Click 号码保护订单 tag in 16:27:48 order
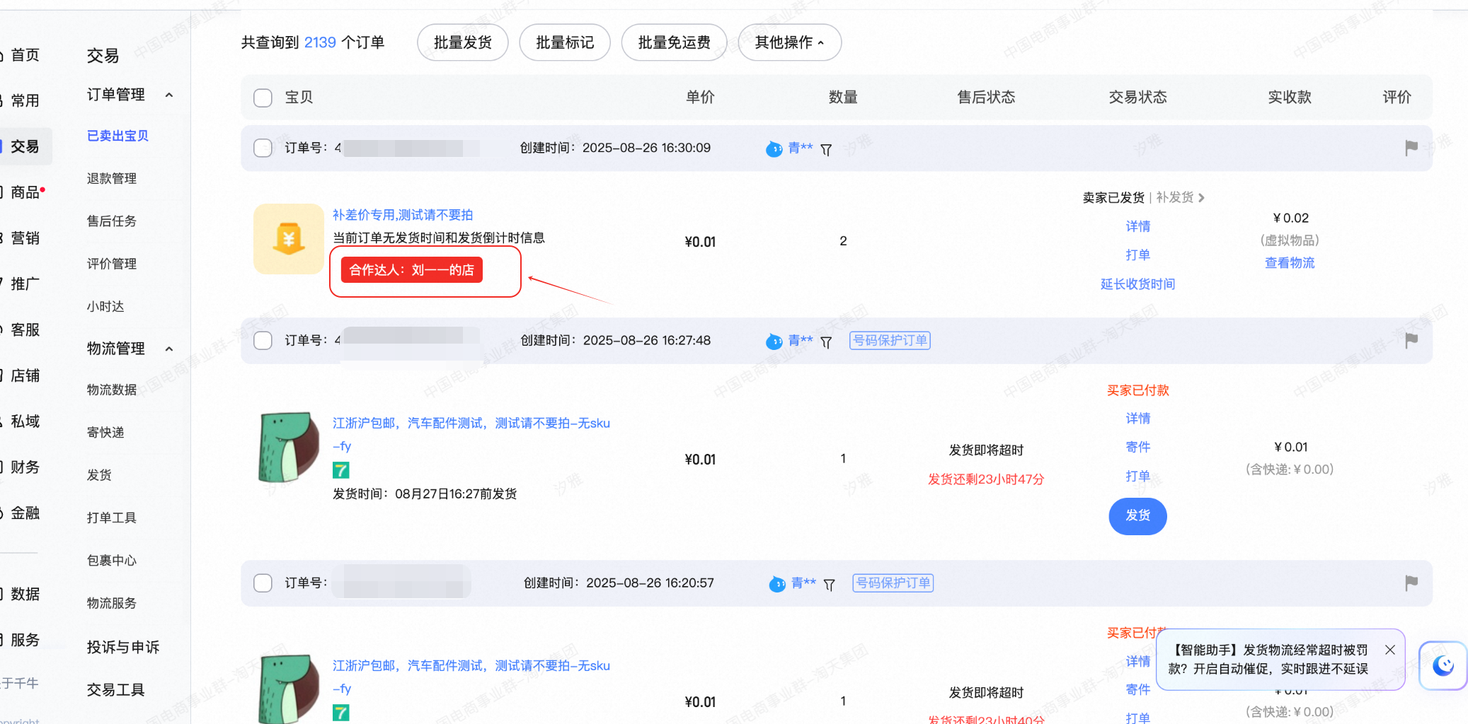Viewport: 1468px width, 724px height. coord(890,341)
